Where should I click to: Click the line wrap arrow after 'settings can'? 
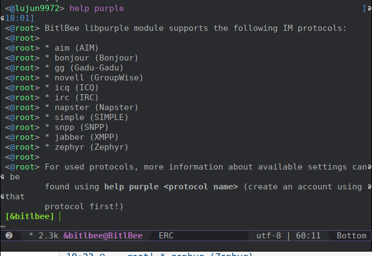(367, 167)
